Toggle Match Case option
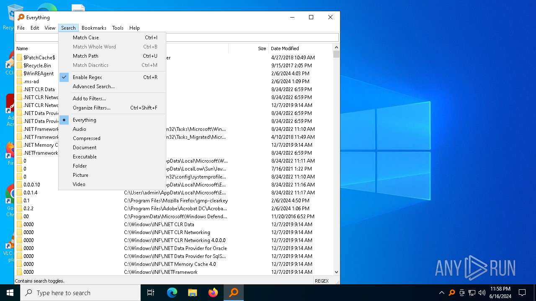536x301 pixels. (x=112, y=37)
